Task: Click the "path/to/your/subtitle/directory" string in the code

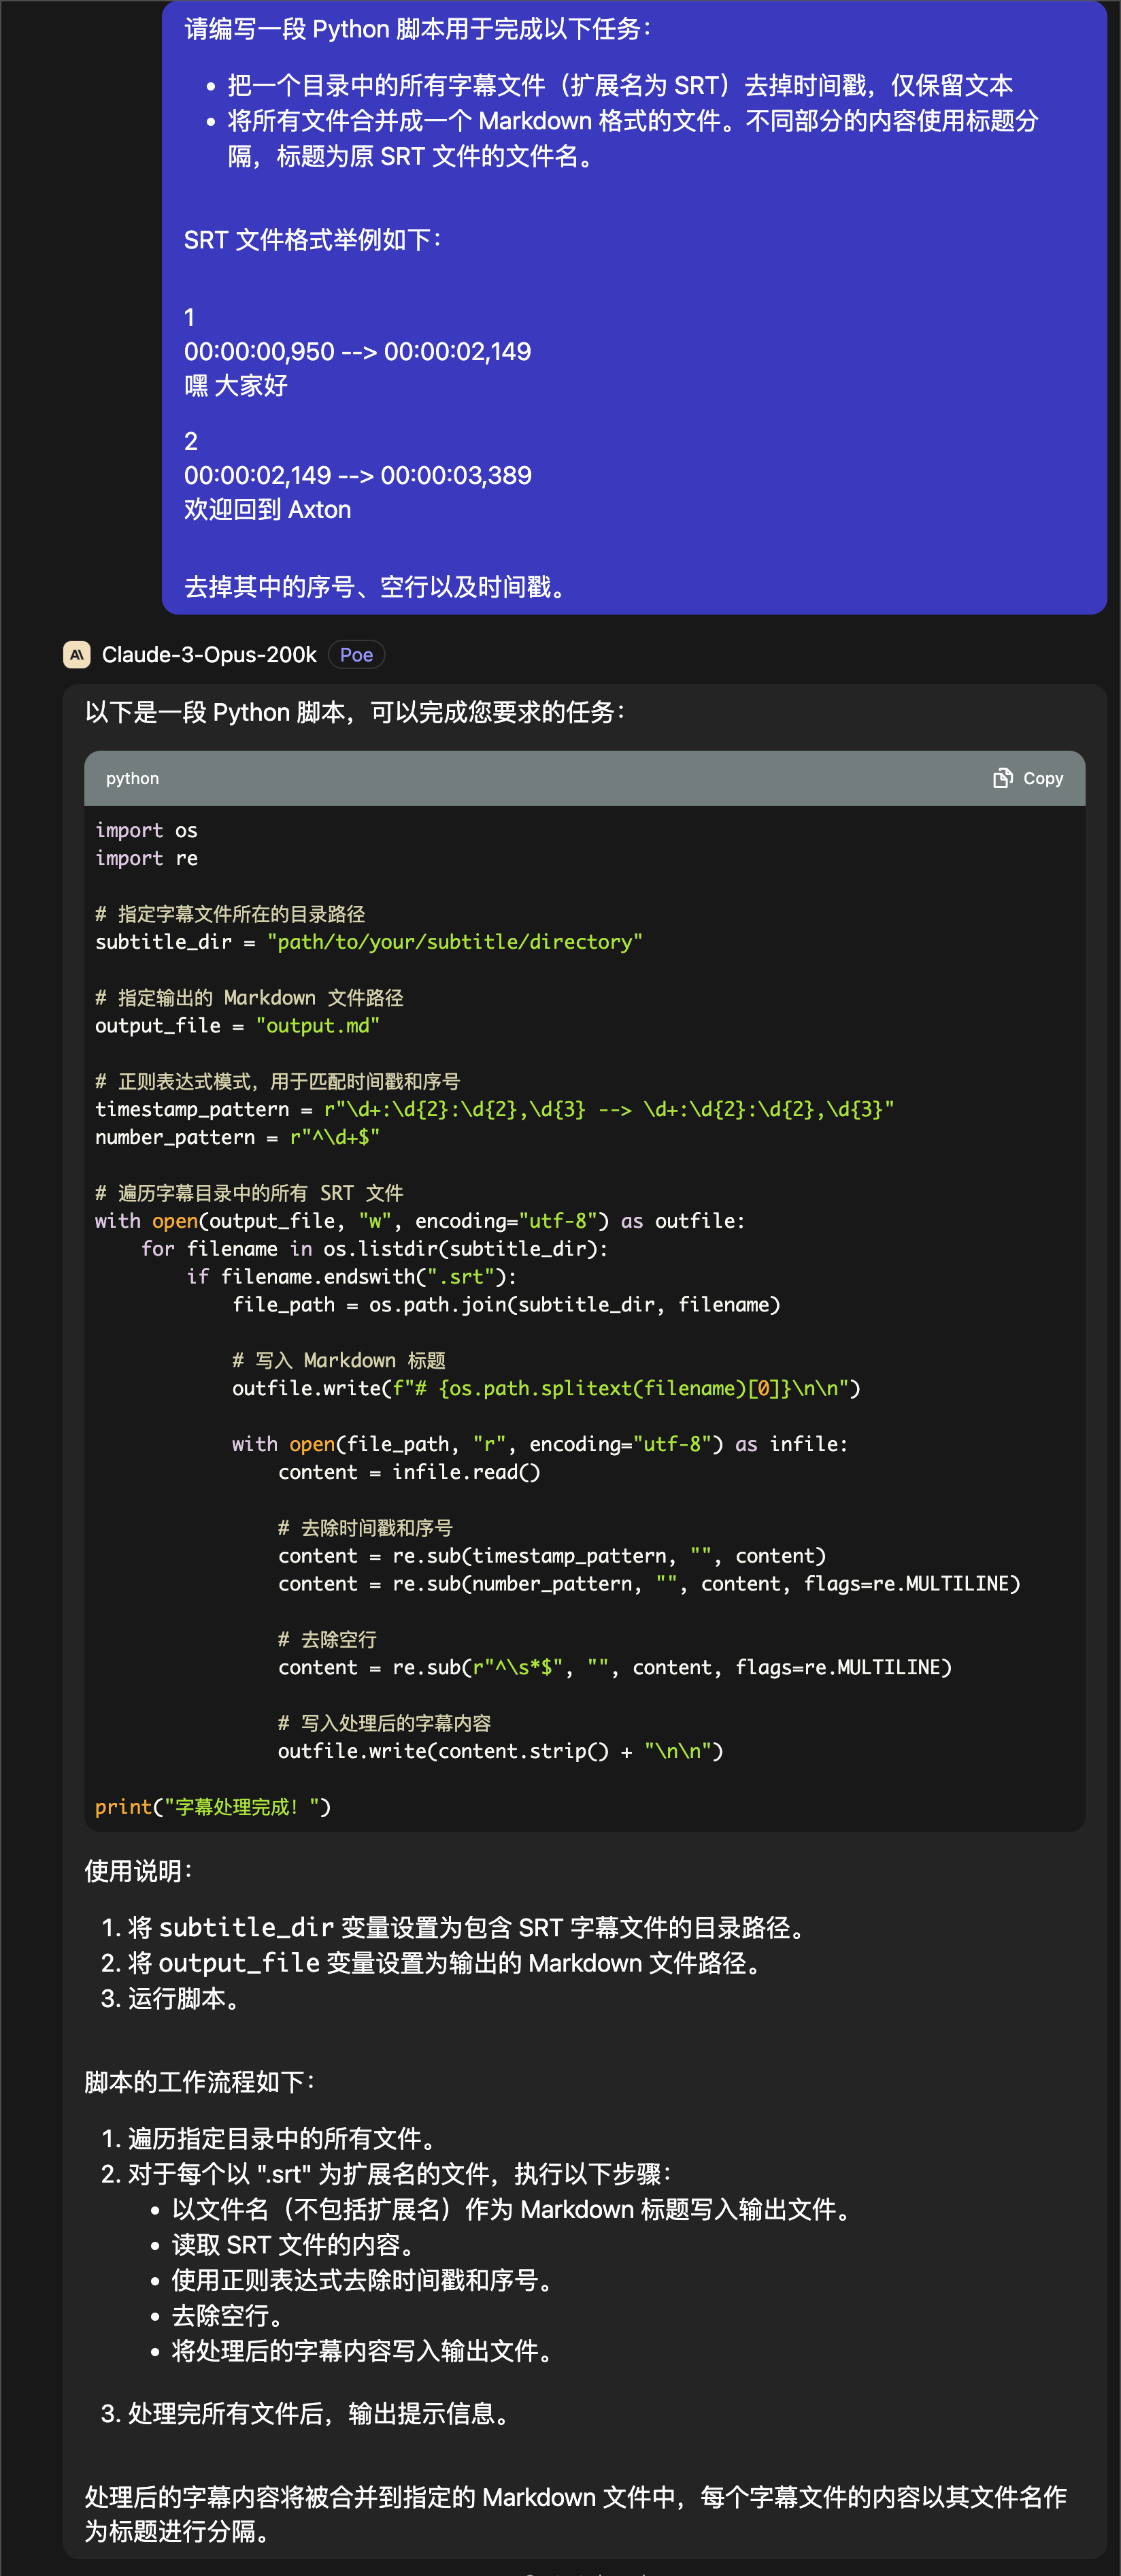Action: pyautogui.click(x=454, y=942)
